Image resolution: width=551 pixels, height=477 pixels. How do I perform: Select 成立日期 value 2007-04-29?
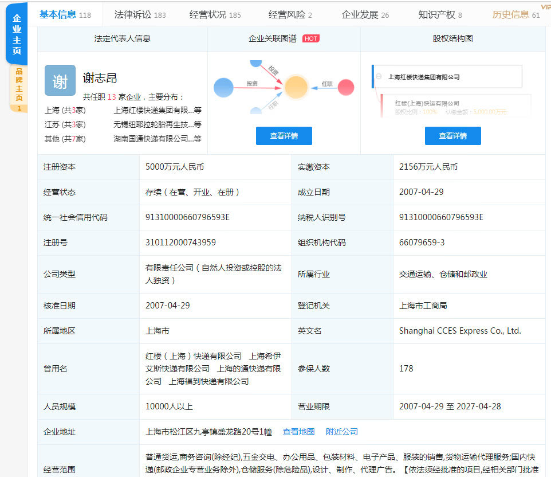pos(422,192)
